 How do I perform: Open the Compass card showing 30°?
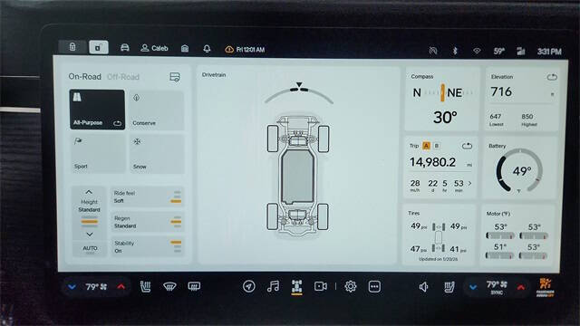(442, 99)
